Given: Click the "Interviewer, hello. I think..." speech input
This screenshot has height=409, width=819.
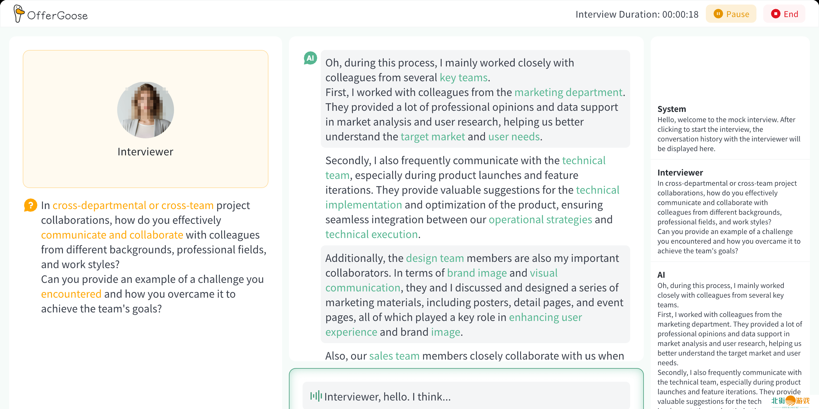Looking at the screenshot, I should point(387,397).
